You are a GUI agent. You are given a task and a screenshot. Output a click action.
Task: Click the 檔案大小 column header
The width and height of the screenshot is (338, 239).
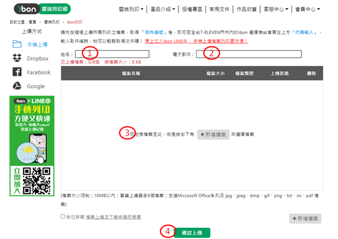[216, 73]
